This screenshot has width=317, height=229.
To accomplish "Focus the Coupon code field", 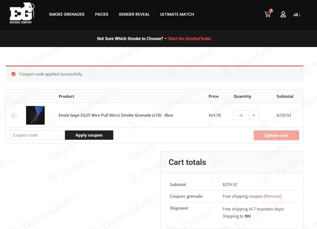I will pyautogui.click(x=36, y=135).
